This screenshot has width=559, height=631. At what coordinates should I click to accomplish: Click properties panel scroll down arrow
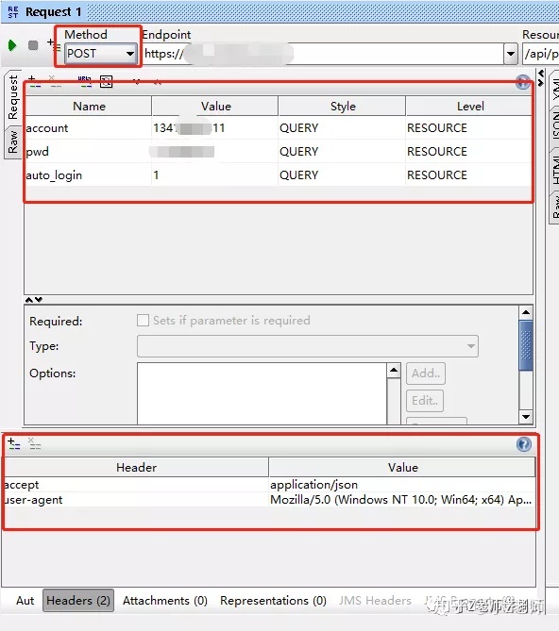pos(526,417)
